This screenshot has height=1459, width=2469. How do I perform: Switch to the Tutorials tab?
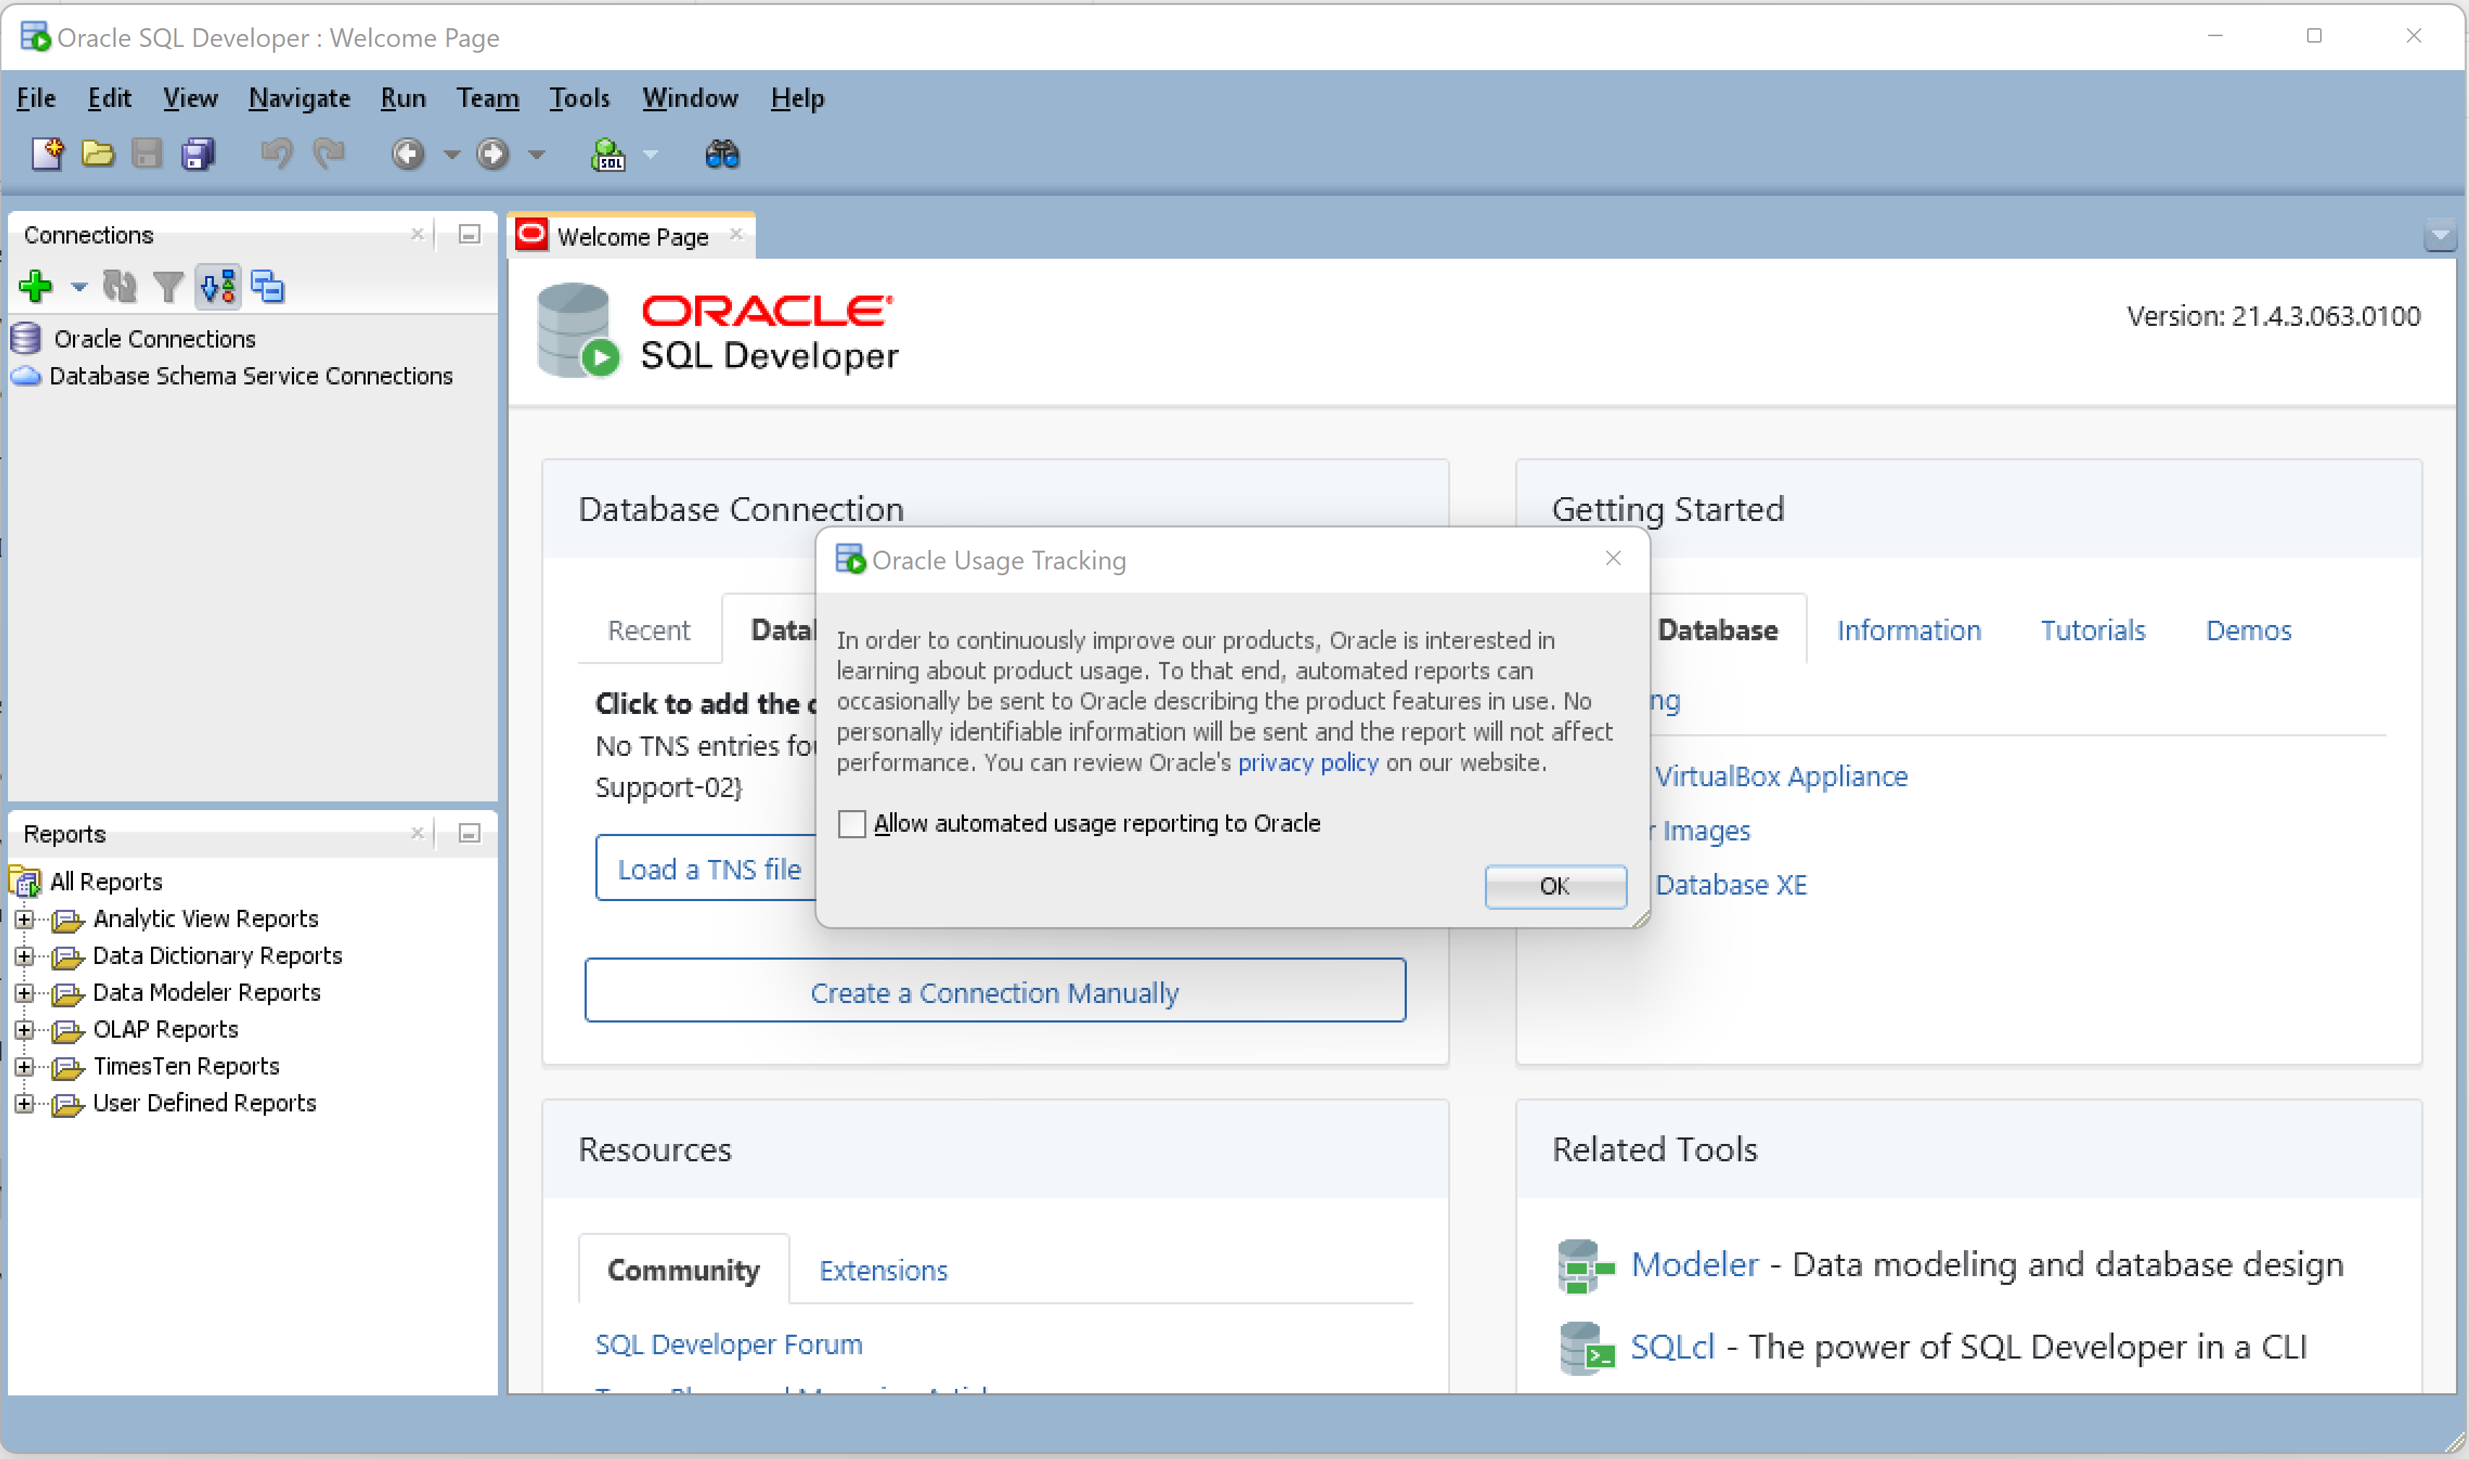point(2093,630)
